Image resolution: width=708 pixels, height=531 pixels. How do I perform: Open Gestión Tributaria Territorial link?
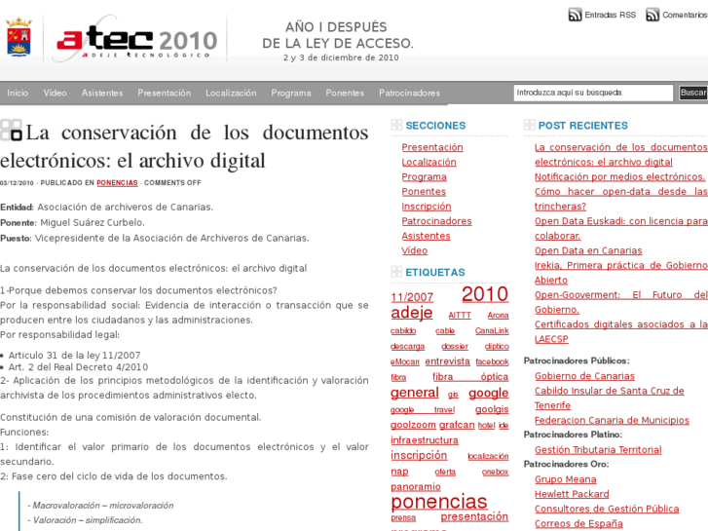pos(598,450)
